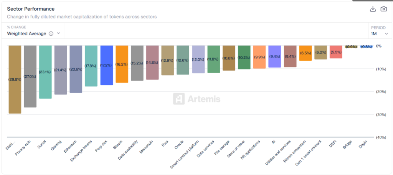Viewport: 393px width, 175px height.
Task: Click the blue Perp dex bar
Action: (x=106, y=65)
